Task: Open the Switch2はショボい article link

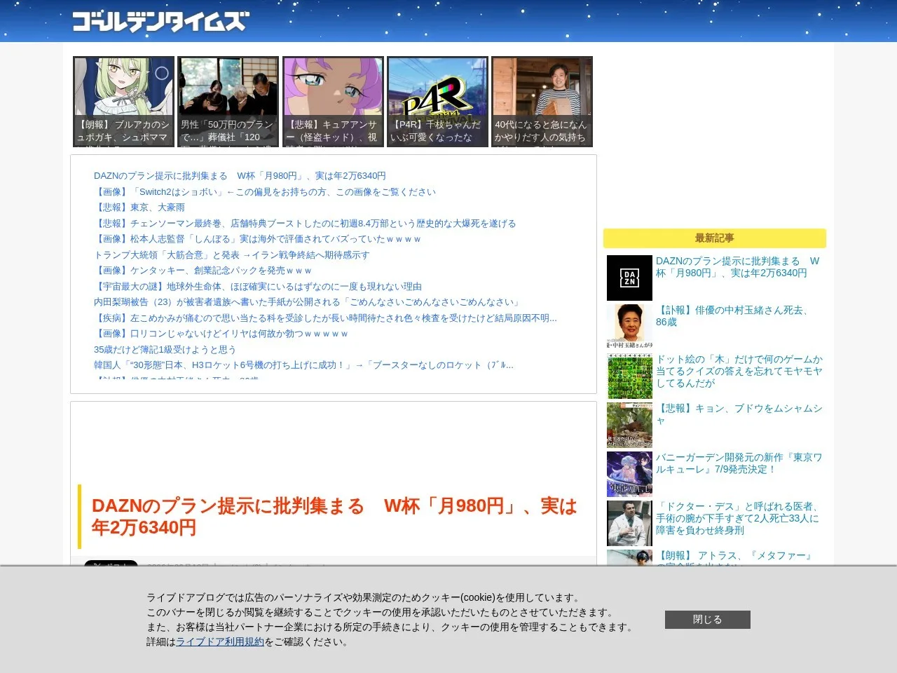Action: coord(265,191)
